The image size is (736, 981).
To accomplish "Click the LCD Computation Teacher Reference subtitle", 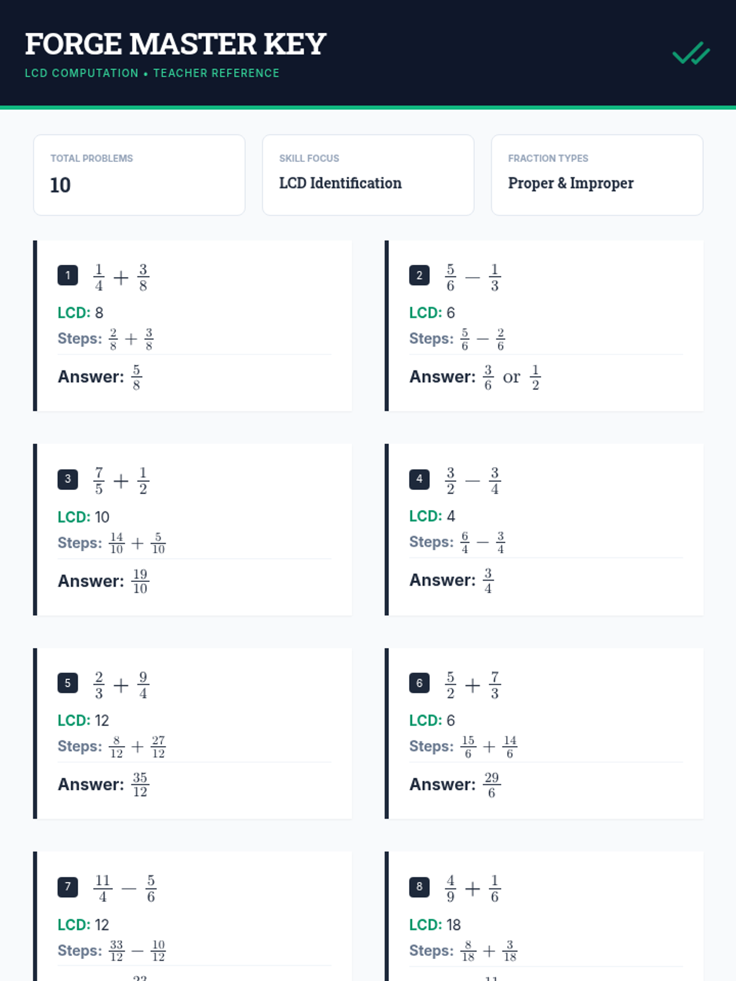I will [x=151, y=73].
